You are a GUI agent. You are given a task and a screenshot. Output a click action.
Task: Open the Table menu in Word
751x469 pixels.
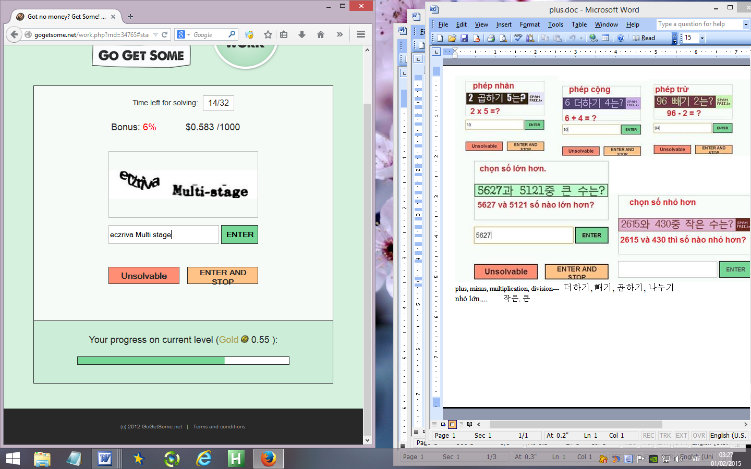click(x=579, y=24)
